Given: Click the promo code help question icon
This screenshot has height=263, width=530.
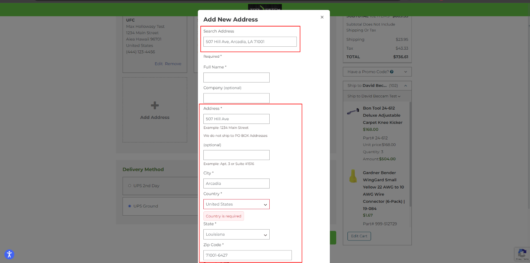Looking at the screenshot, I should pyautogui.click(x=392, y=72).
